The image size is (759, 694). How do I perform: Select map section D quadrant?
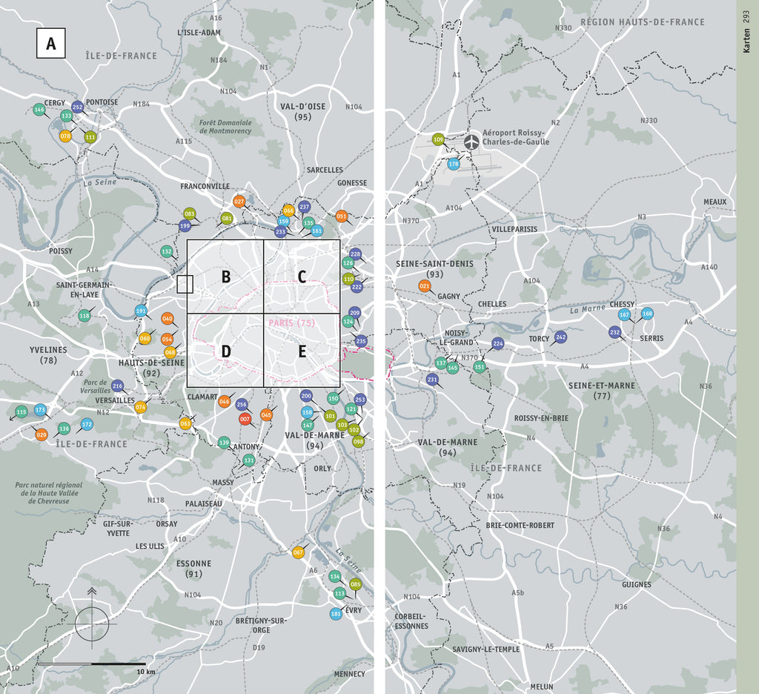225,351
